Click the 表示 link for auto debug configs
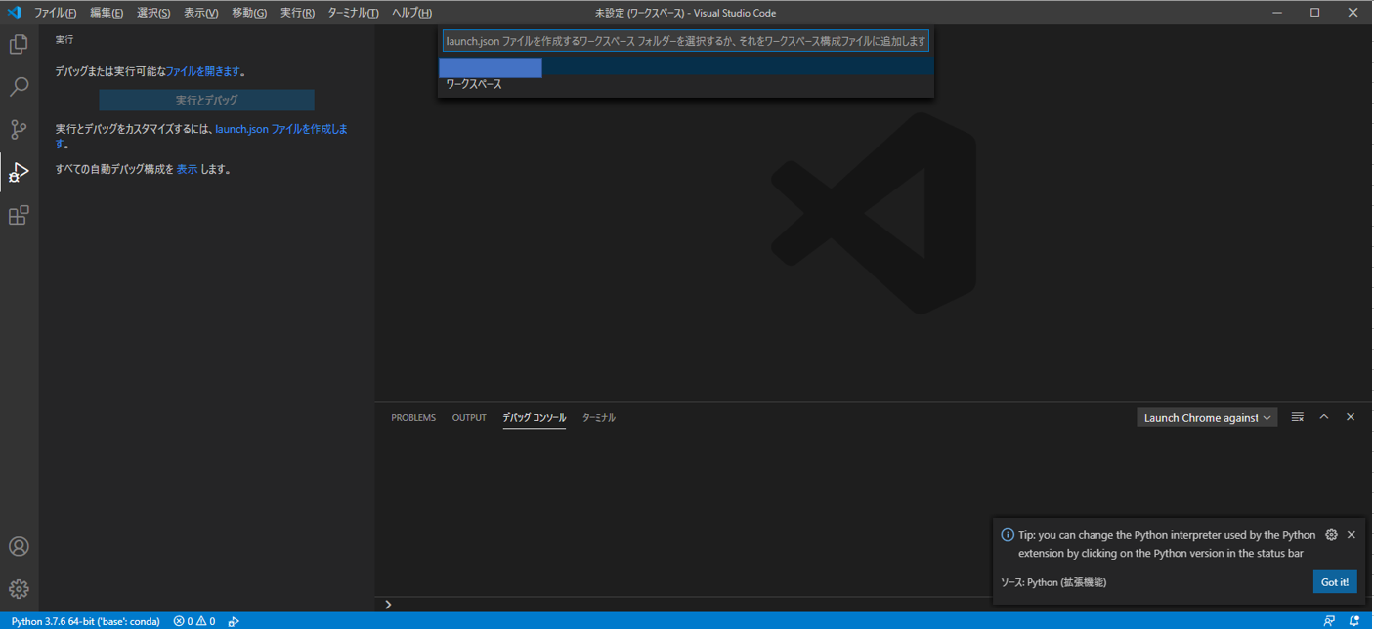1374x629 pixels. (x=187, y=169)
